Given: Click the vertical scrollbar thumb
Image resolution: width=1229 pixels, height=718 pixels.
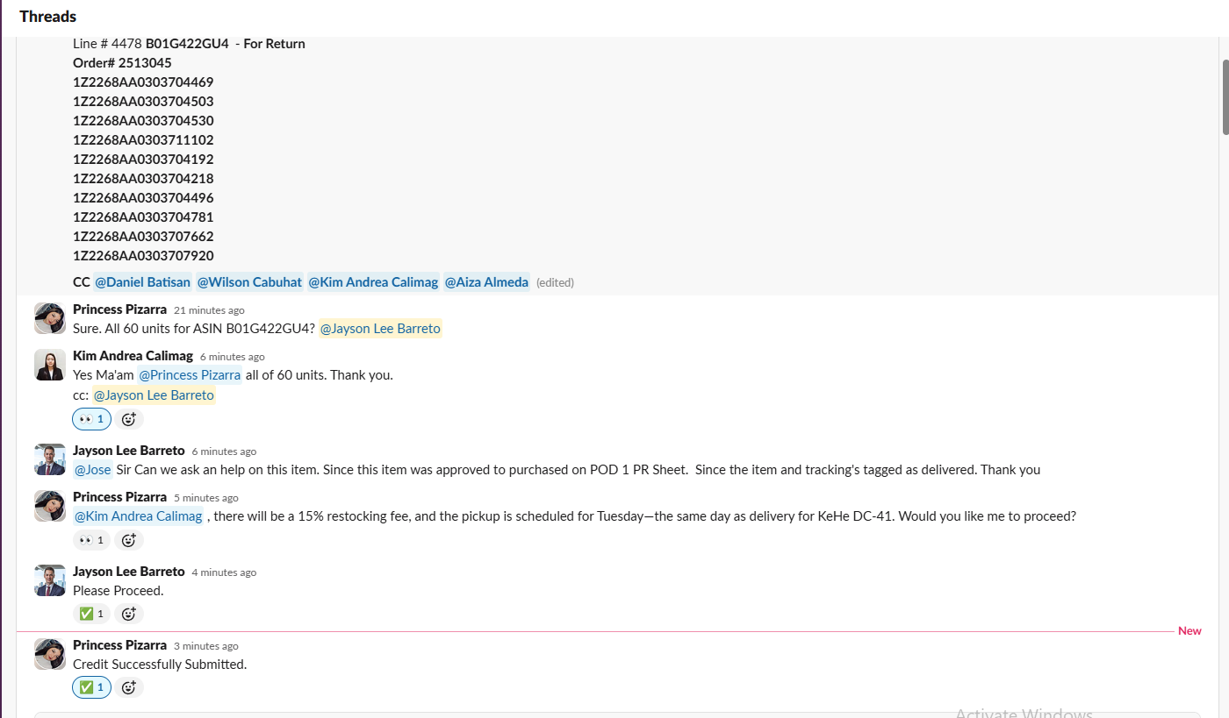Looking at the screenshot, I should [x=1225, y=96].
